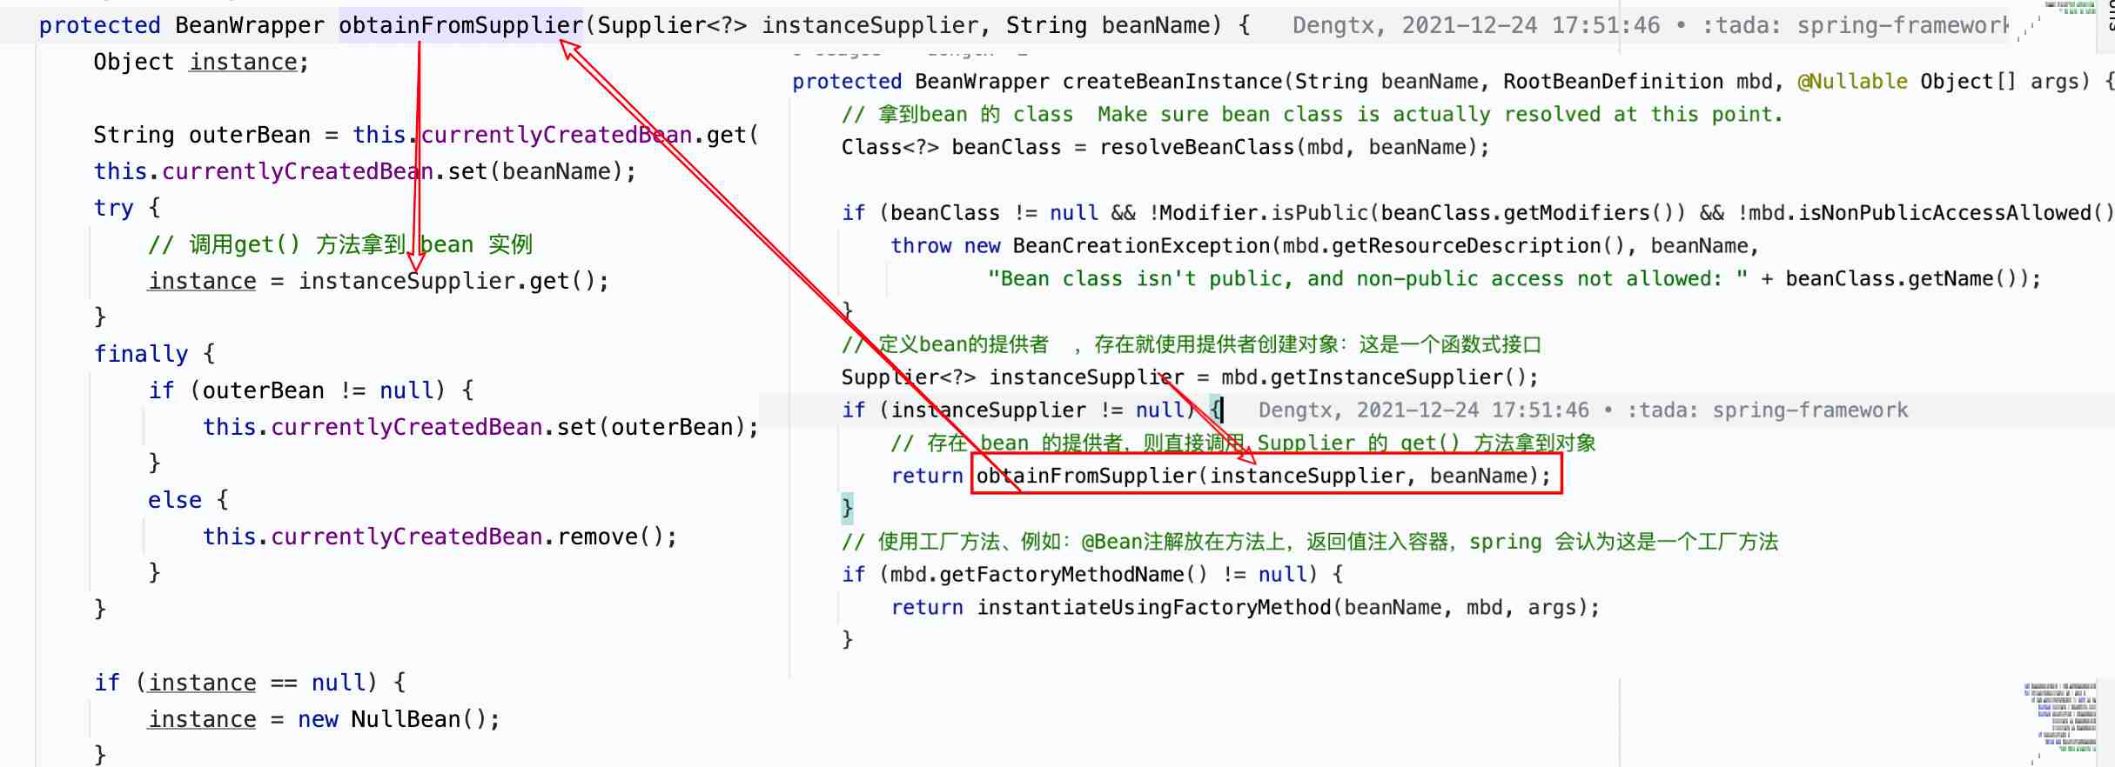Click 'instanceSupplier.get();' in the try block
This screenshot has height=767, width=2115.
click(x=453, y=281)
